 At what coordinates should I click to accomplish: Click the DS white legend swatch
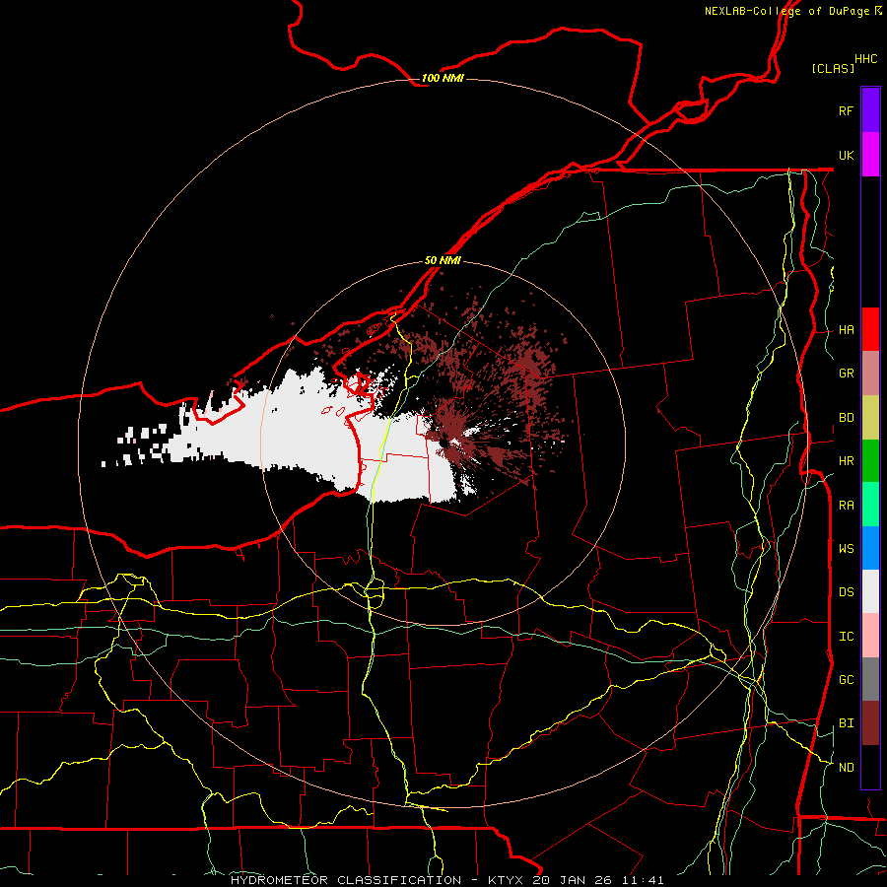point(870,591)
